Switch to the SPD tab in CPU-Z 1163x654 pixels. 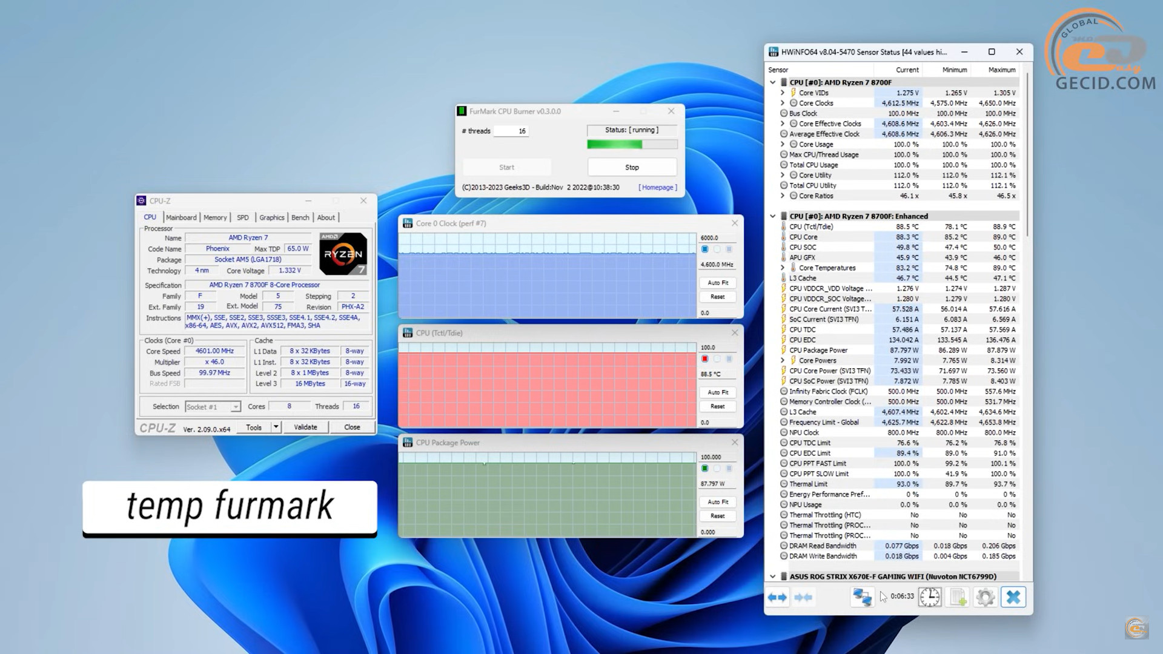[243, 217]
